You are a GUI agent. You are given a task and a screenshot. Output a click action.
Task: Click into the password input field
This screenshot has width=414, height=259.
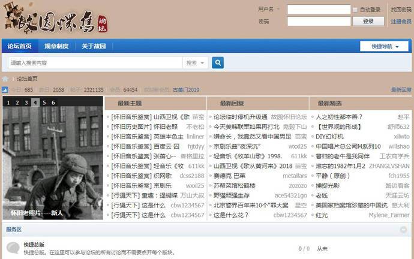tap(318, 22)
